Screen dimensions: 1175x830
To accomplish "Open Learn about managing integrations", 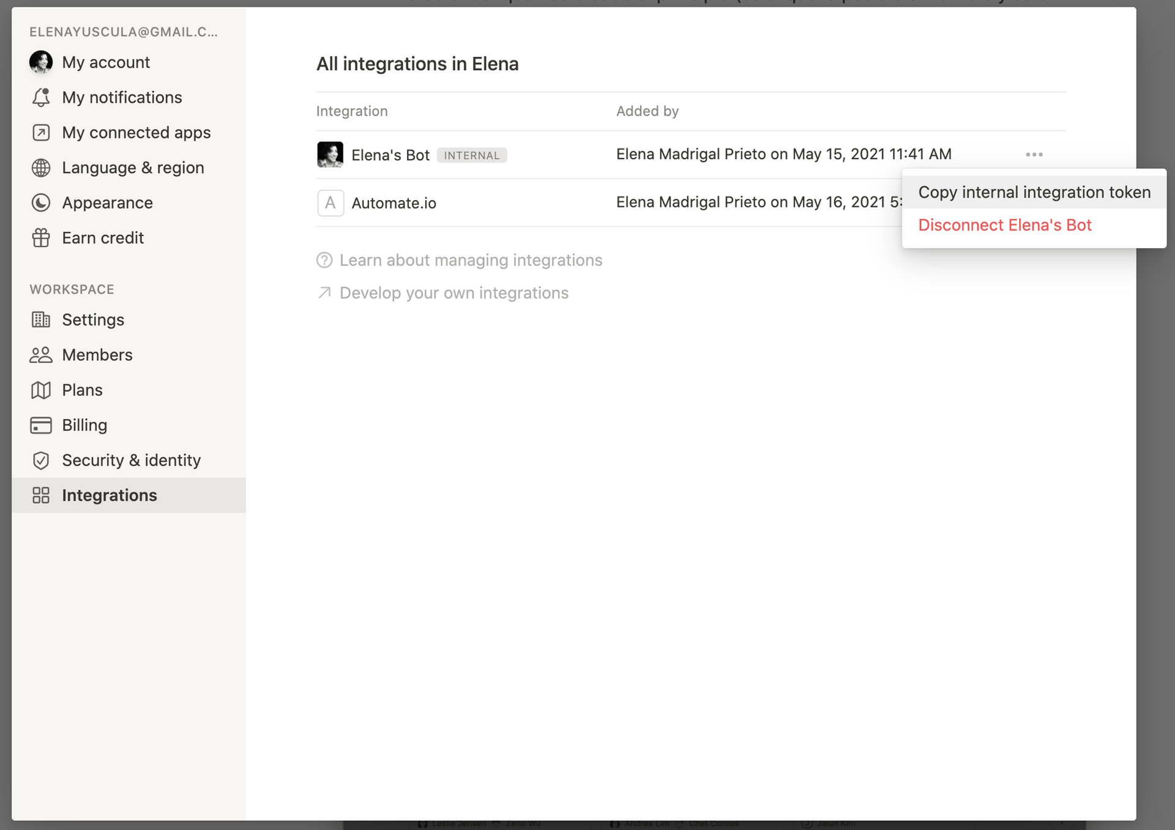I will [x=471, y=260].
